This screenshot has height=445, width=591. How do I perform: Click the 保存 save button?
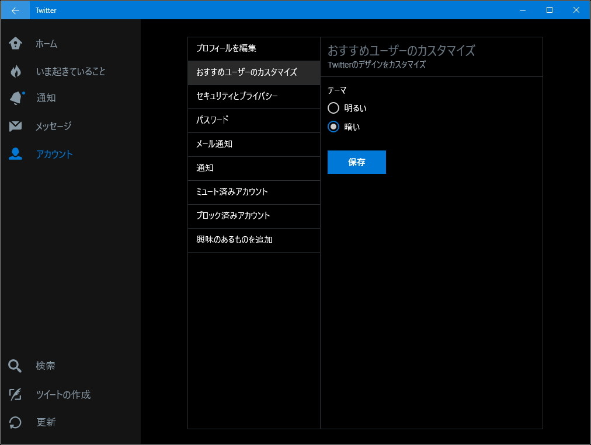(357, 162)
